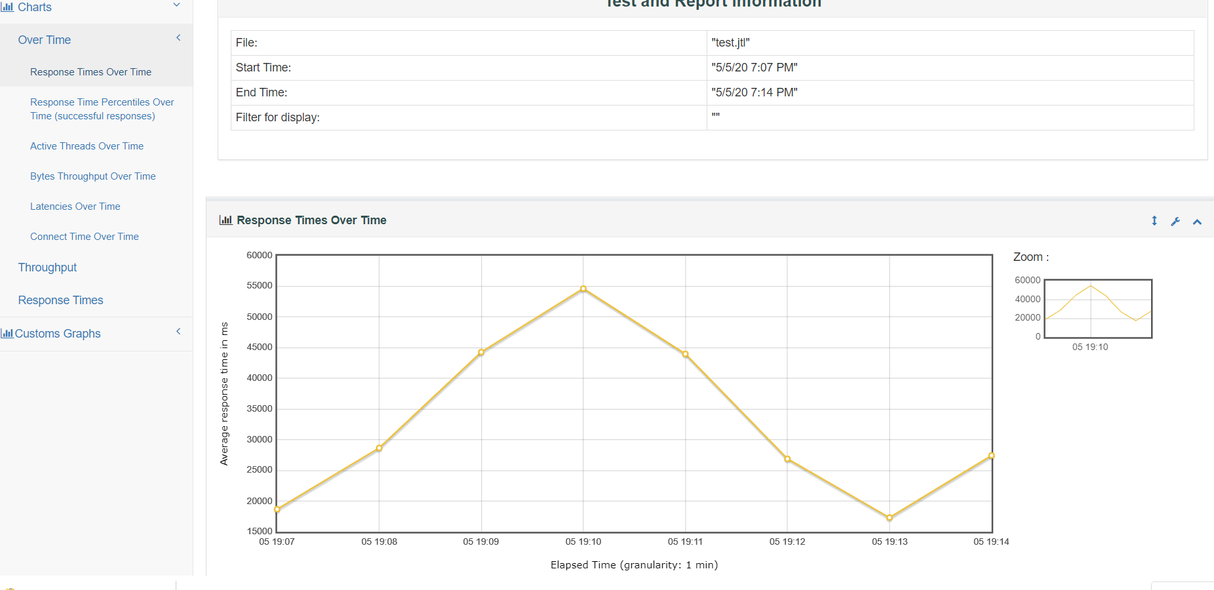This screenshot has width=1214, height=590.
Task: Open the Charts sidebar section
Action: [35, 7]
